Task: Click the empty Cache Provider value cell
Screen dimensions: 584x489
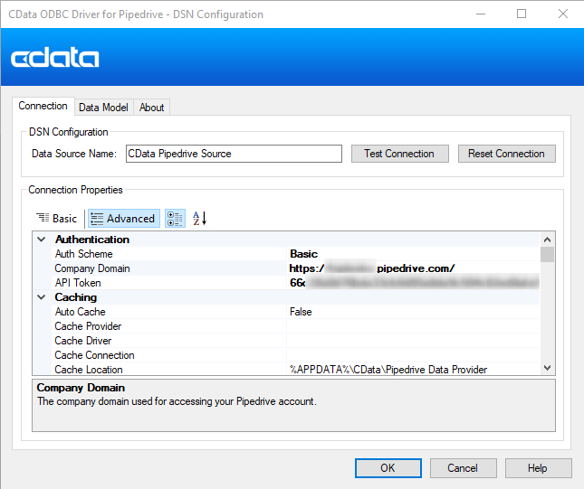Action: coord(414,326)
